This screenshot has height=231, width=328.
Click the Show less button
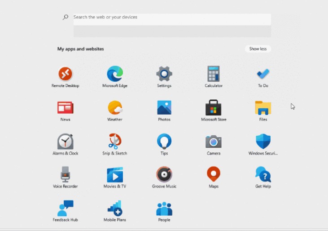(258, 49)
